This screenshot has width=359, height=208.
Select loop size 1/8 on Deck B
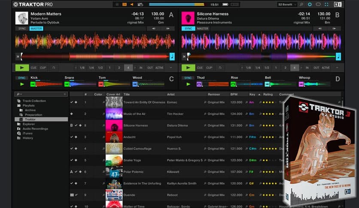coord(248,67)
